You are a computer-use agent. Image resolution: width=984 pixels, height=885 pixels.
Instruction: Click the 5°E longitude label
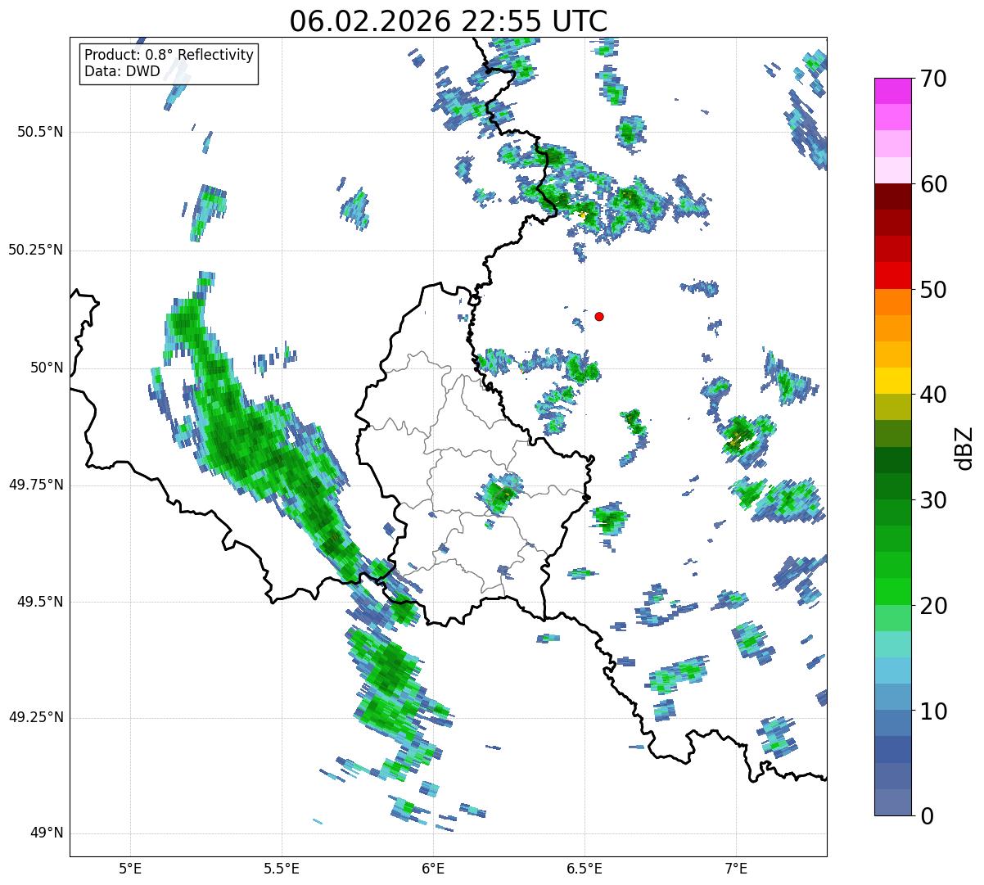click(x=130, y=868)
